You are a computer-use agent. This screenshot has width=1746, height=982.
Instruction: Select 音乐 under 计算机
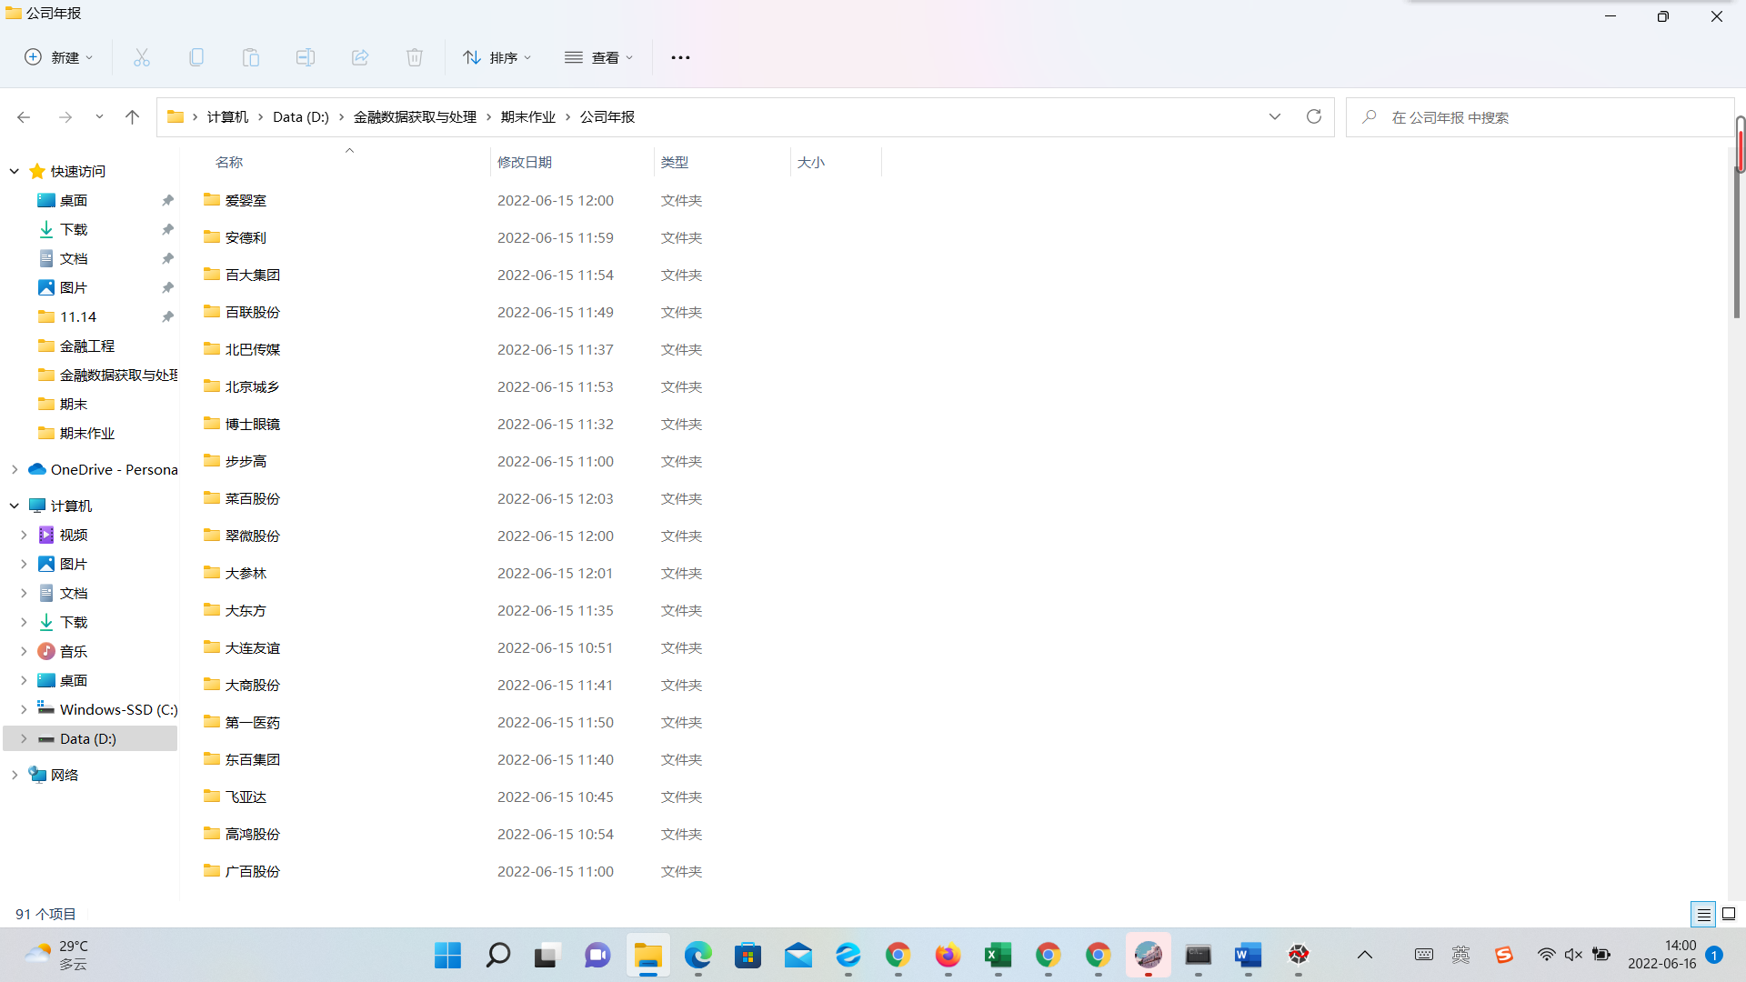tap(74, 651)
